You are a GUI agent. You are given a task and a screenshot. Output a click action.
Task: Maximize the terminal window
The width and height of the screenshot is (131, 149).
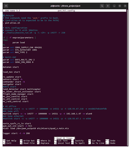point(120,6)
